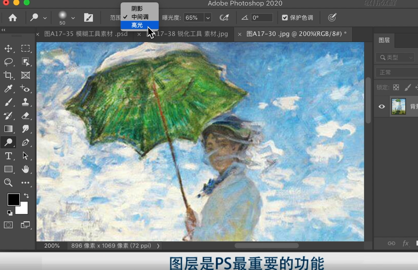Select the Eyedropper tool
Screen dimensions: 418x270
pyautogui.click(x=8, y=89)
